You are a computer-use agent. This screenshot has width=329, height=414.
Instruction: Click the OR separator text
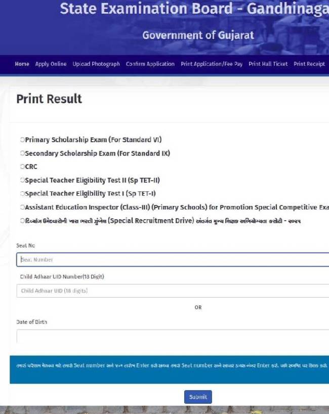pyautogui.click(x=198, y=307)
